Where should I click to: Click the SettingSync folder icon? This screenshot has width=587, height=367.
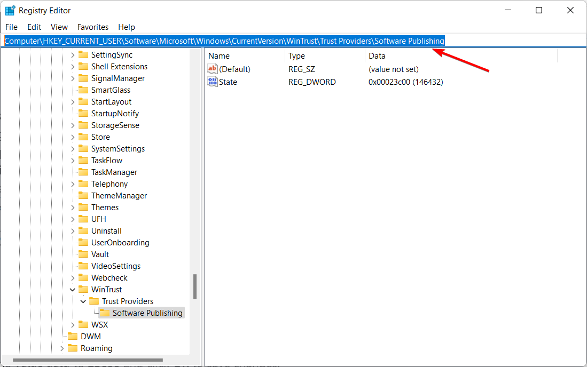tap(83, 55)
